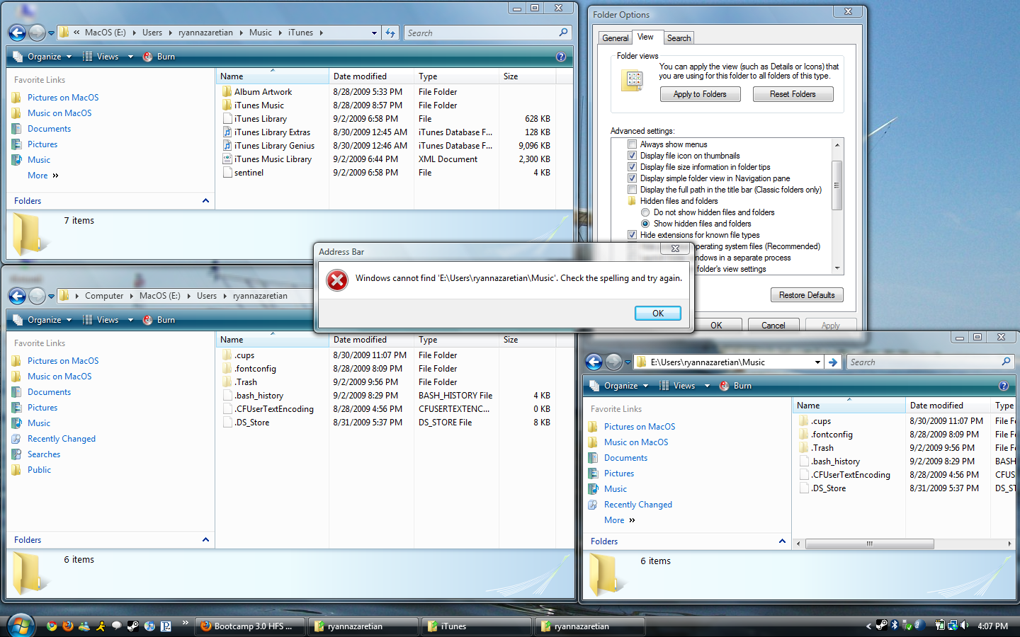Click the Advanced settings vertical scrollbar thumb
The width and height of the screenshot is (1020, 637).
tap(837, 185)
